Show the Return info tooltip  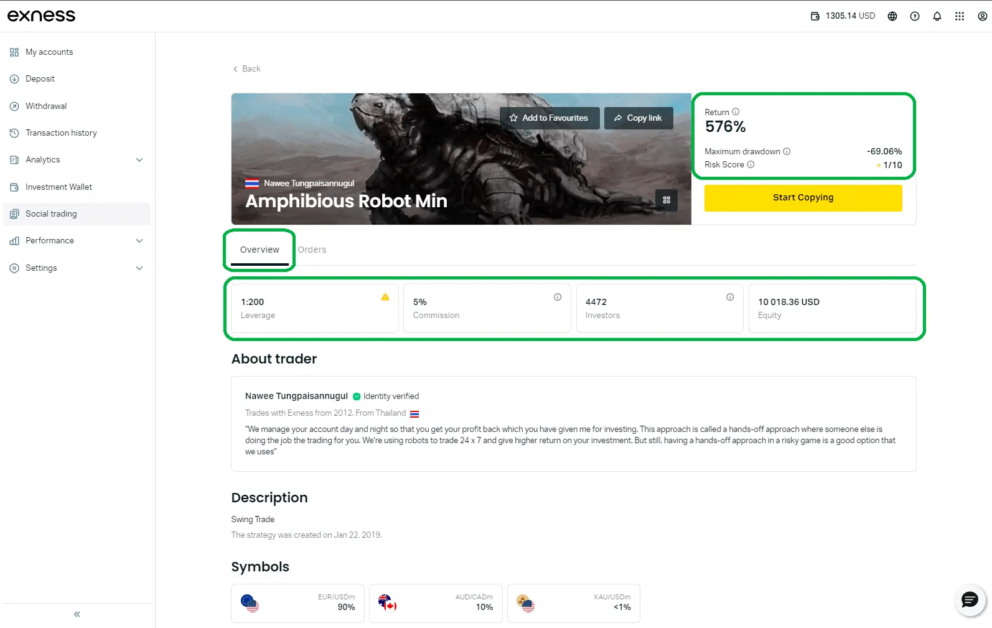tap(736, 112)
